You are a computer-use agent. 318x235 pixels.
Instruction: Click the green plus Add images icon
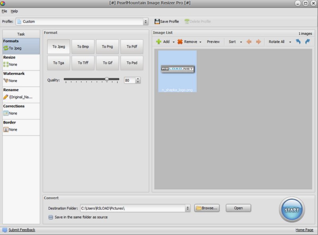coord(159,42)
